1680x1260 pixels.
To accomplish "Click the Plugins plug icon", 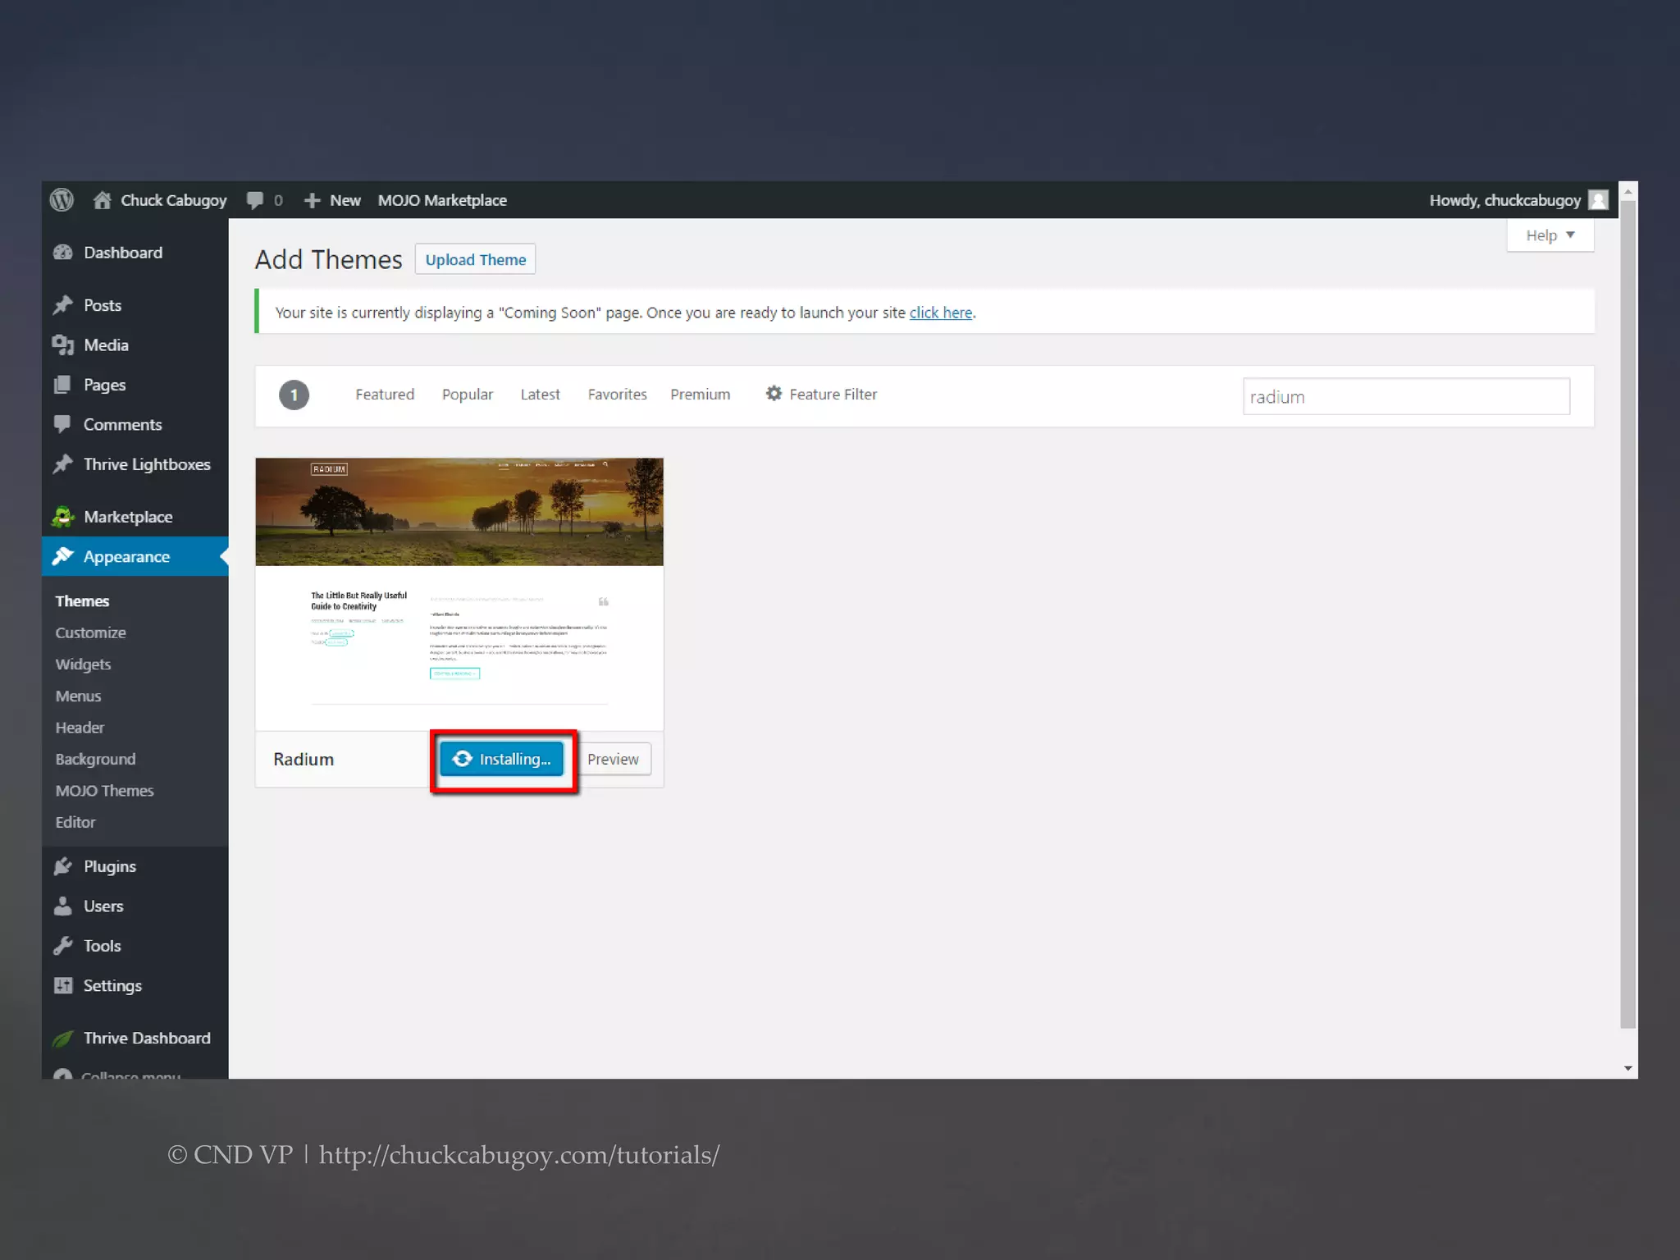I will [63, 866].
